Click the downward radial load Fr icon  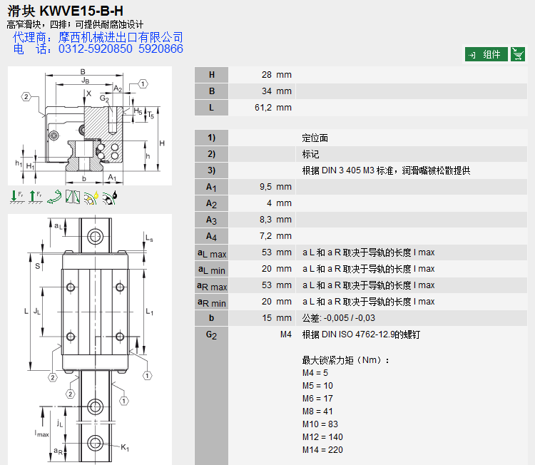(16, 197)
